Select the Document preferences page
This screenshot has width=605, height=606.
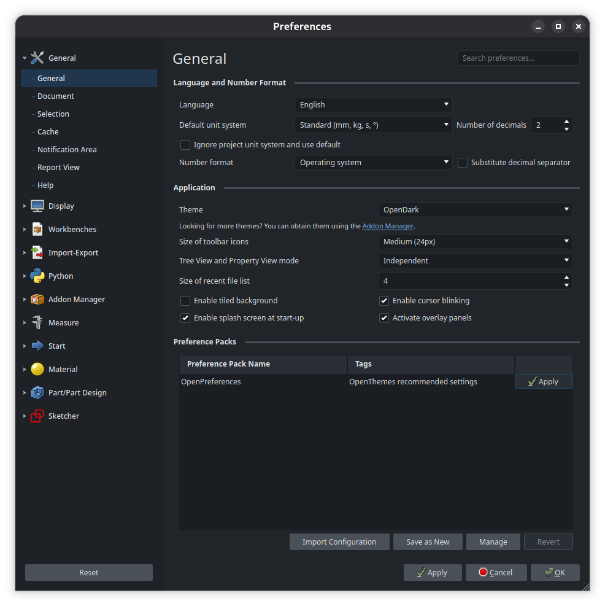56,96
